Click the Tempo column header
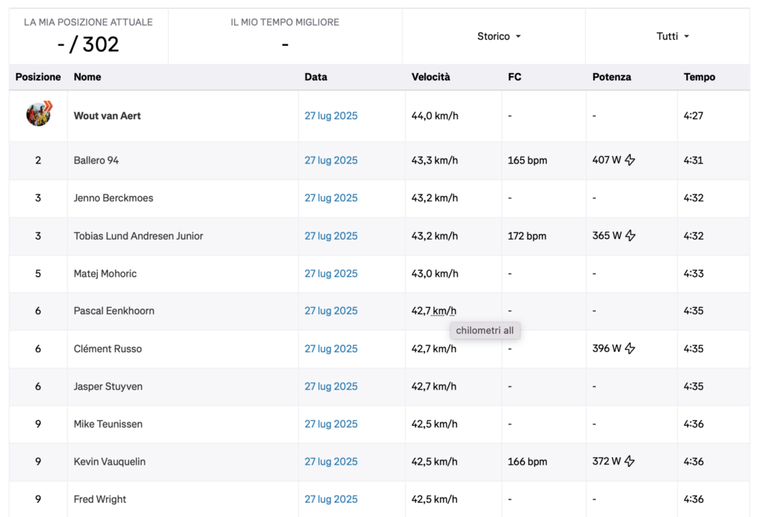 699,77
